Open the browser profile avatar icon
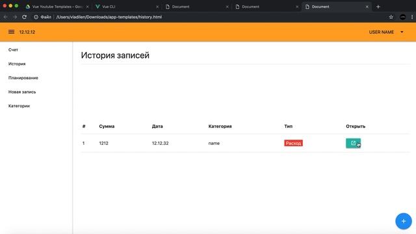 (402, 17)
